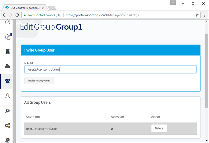Minimize the browser window
Screen dimensions: 209x143
pos(183,4)
